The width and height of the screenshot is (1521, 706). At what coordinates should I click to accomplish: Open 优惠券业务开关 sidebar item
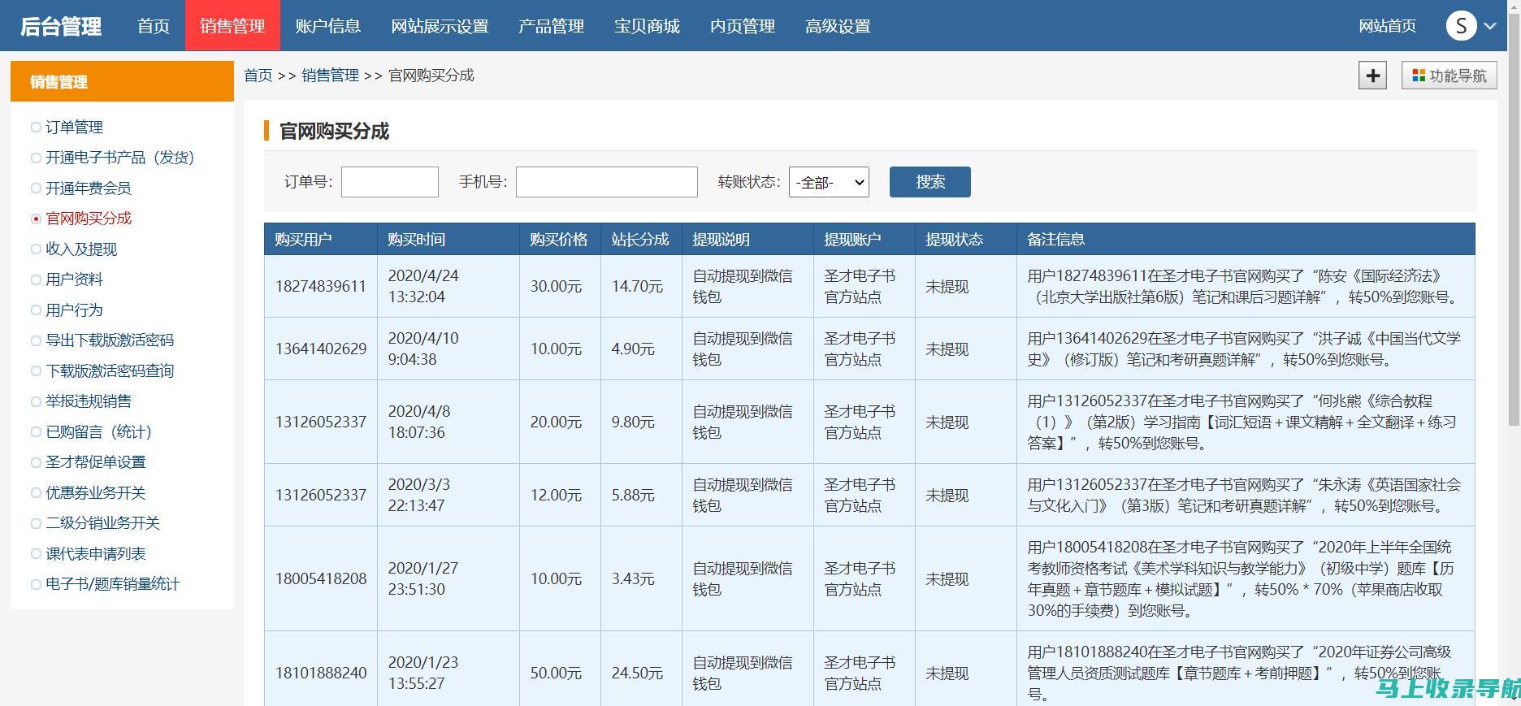[x=95, y=492]
